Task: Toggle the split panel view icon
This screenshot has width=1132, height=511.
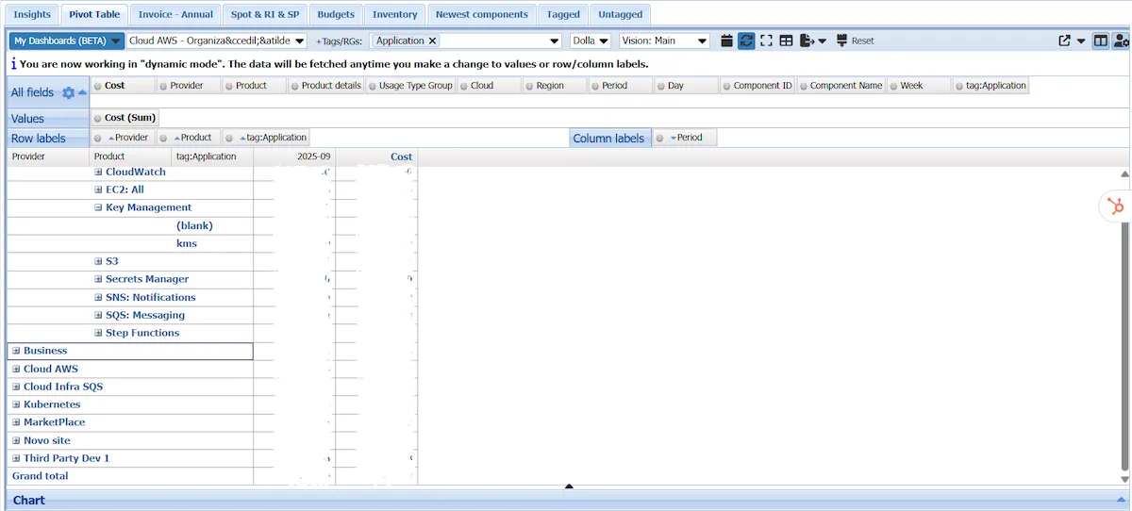Action: pyautogui.click(x=1100, y=41)
